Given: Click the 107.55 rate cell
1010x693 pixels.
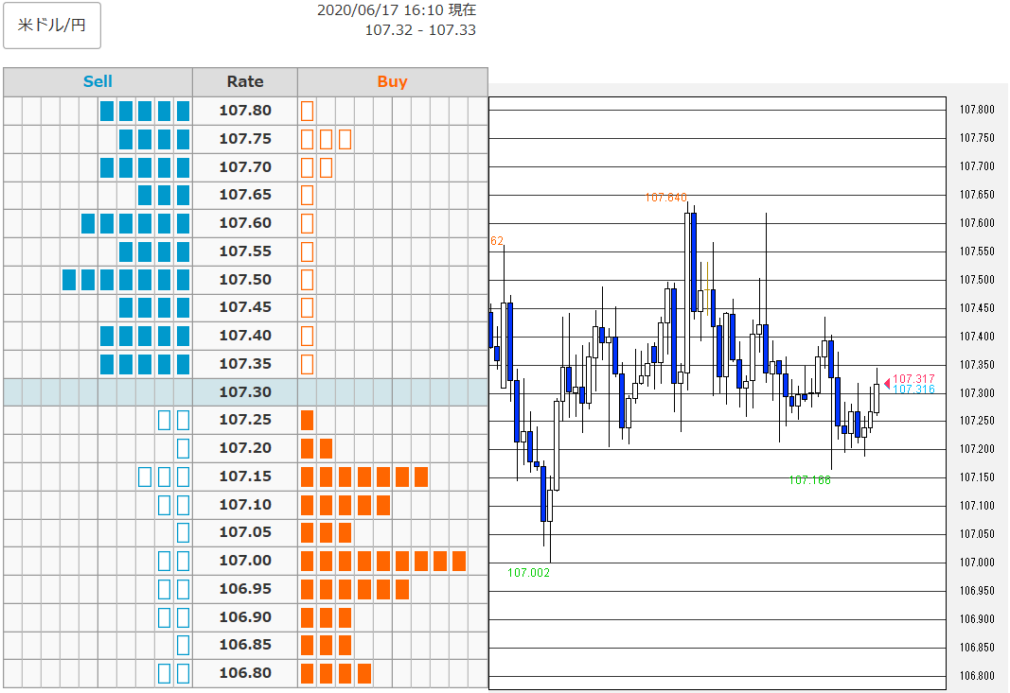Looking at the screenshot, I should [x=245, y=251].
